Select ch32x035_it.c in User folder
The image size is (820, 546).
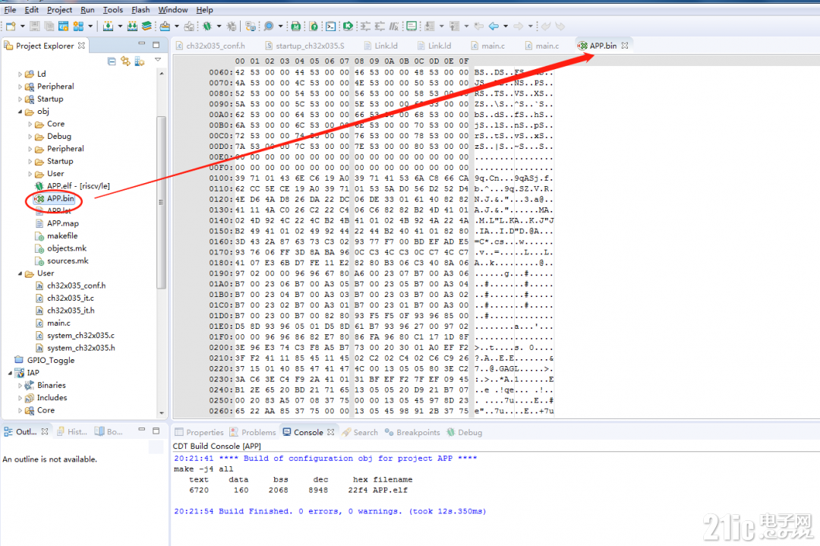(65, 298)
